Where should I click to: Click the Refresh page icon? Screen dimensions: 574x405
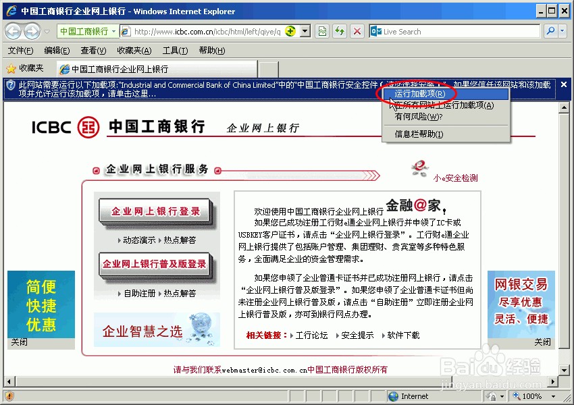coord(340,32)
